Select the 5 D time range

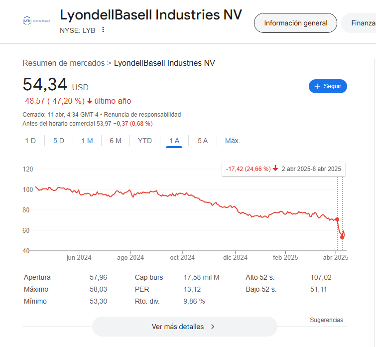59,141
